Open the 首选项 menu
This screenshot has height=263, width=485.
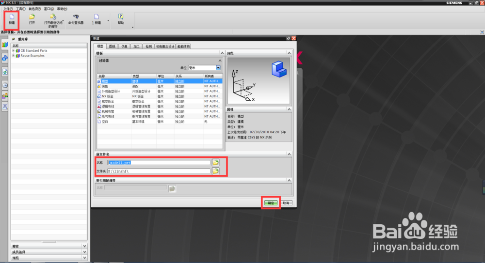tap(34, 9)
